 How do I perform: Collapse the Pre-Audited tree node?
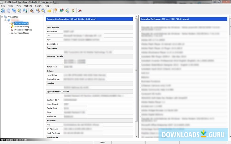2,17
